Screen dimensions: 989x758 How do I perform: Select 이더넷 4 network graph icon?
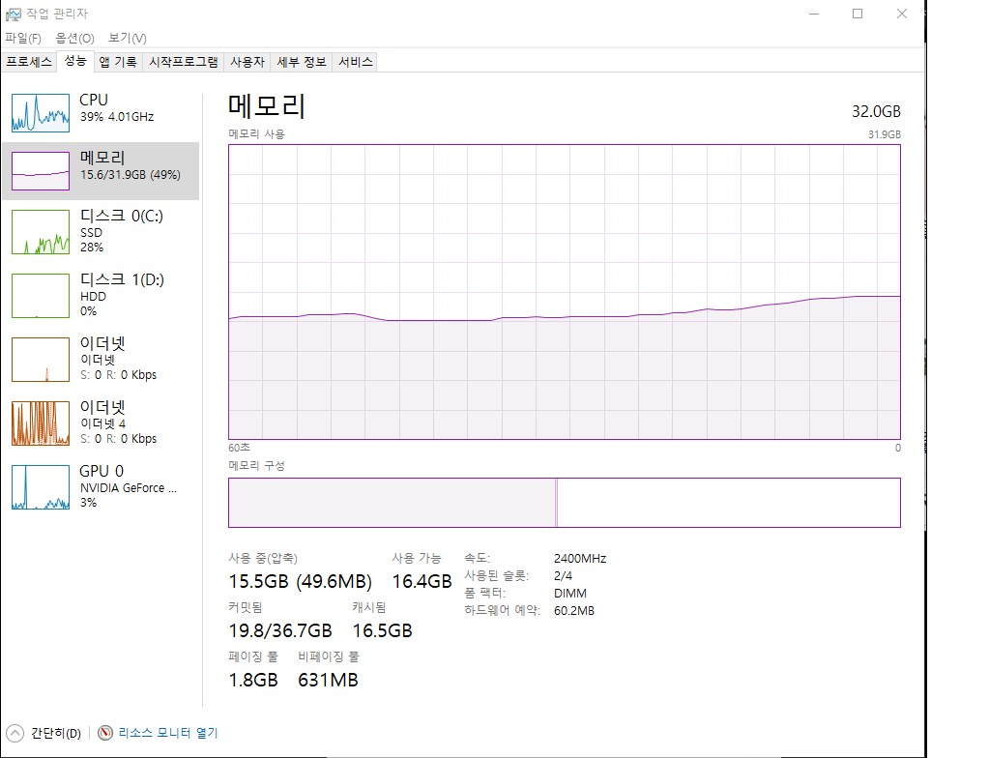41,423
